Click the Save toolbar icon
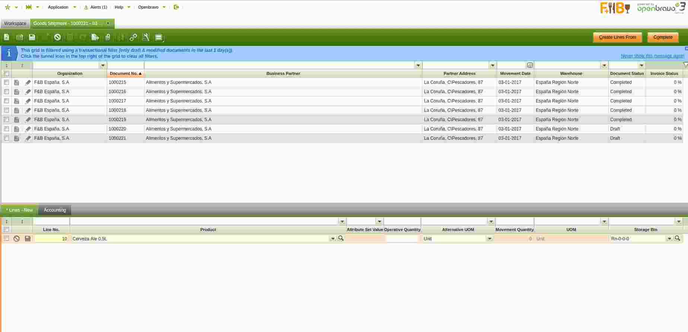Image resolution: width=688 pixels, height=332 pixels. (32, 37)
